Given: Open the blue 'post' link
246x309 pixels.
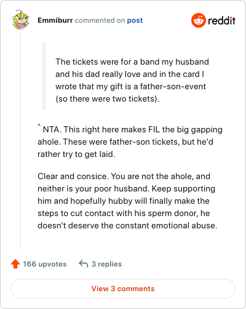Looking at the screenshot, I should [135, 20].
